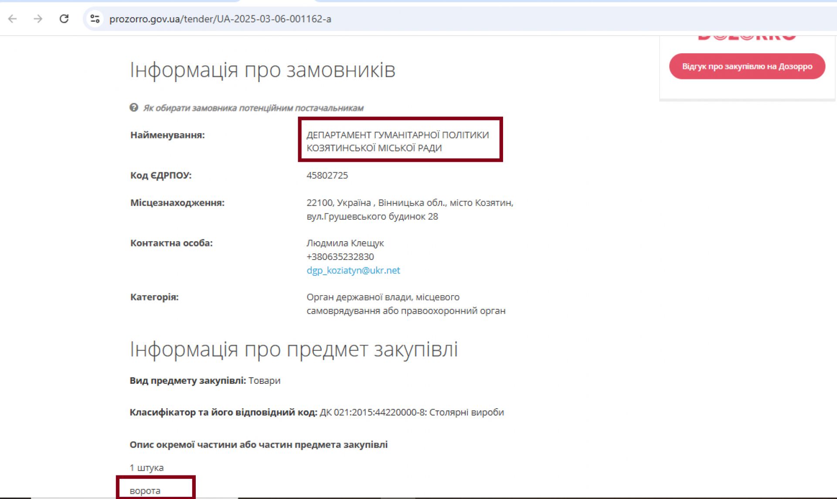Click the ЄДРПОУ code 45802725
The width and height of the screenshot is (837, 499).
coord(327,175)
